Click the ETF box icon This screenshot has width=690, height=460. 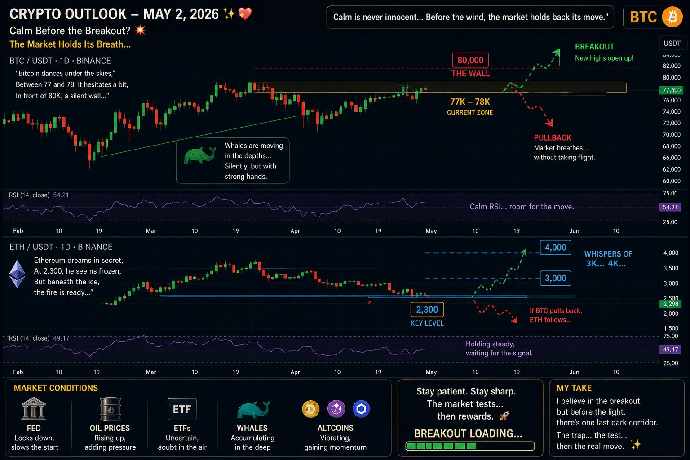[182, 409]
